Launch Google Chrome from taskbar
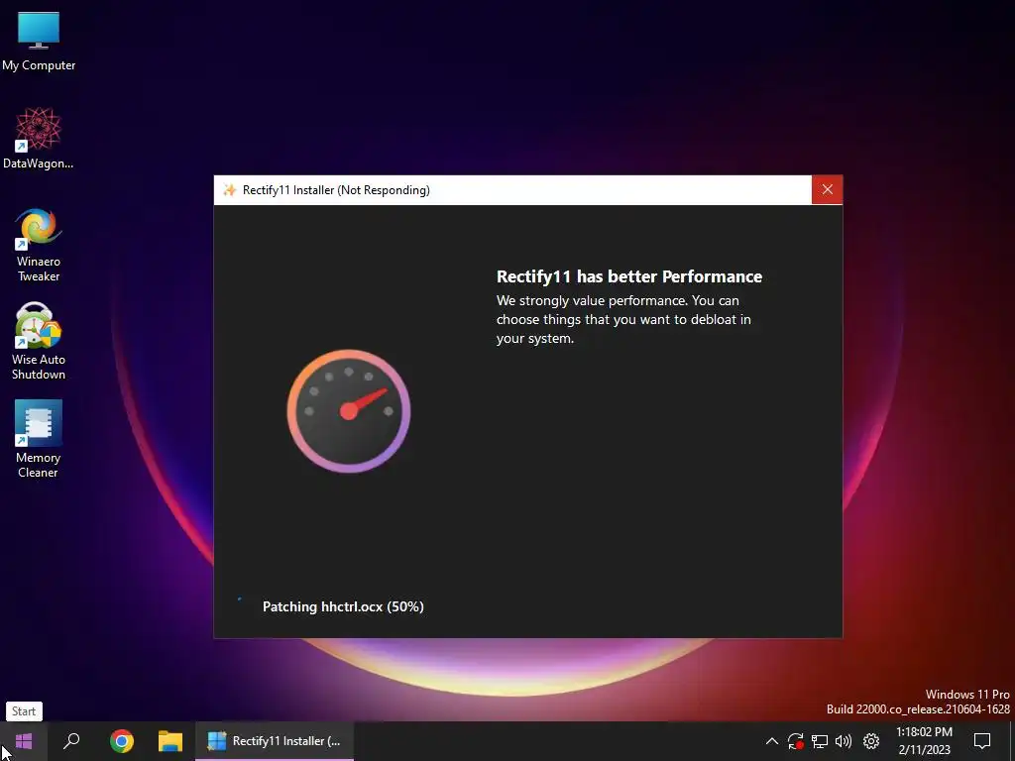1015x761 pixels. click(x=122, y=741)
